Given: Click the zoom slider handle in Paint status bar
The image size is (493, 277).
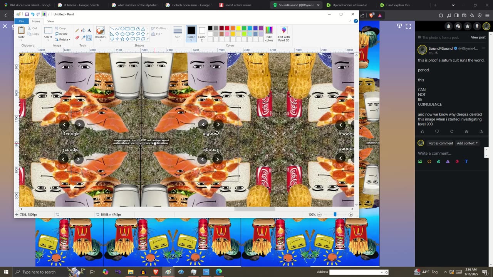Looking at the screenshot, I should pos(335,215).
